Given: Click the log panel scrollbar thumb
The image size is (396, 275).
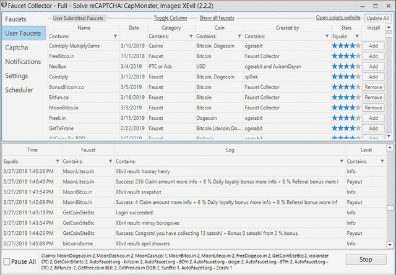Looking at the screenshot, I should pyautogui.click(x=390, y=208).
